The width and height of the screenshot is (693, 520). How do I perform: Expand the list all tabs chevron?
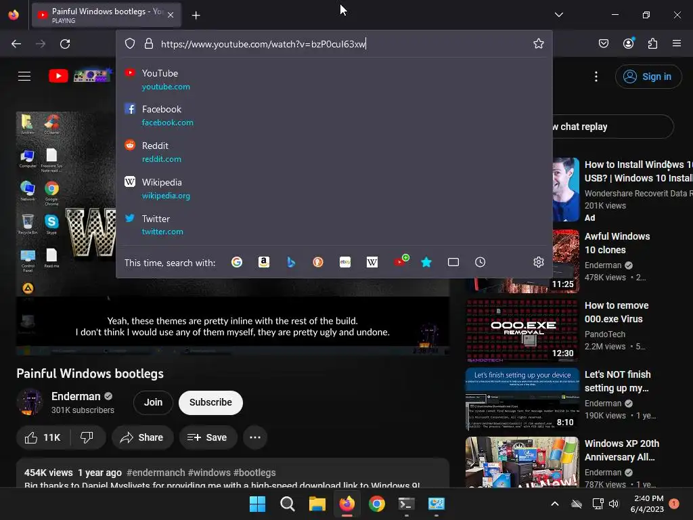tap(558, 15)
